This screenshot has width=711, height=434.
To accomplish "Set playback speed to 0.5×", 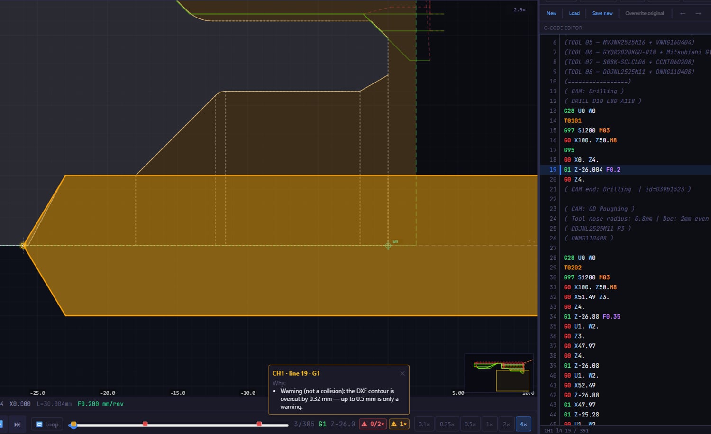I will click(x=470, y=424).
